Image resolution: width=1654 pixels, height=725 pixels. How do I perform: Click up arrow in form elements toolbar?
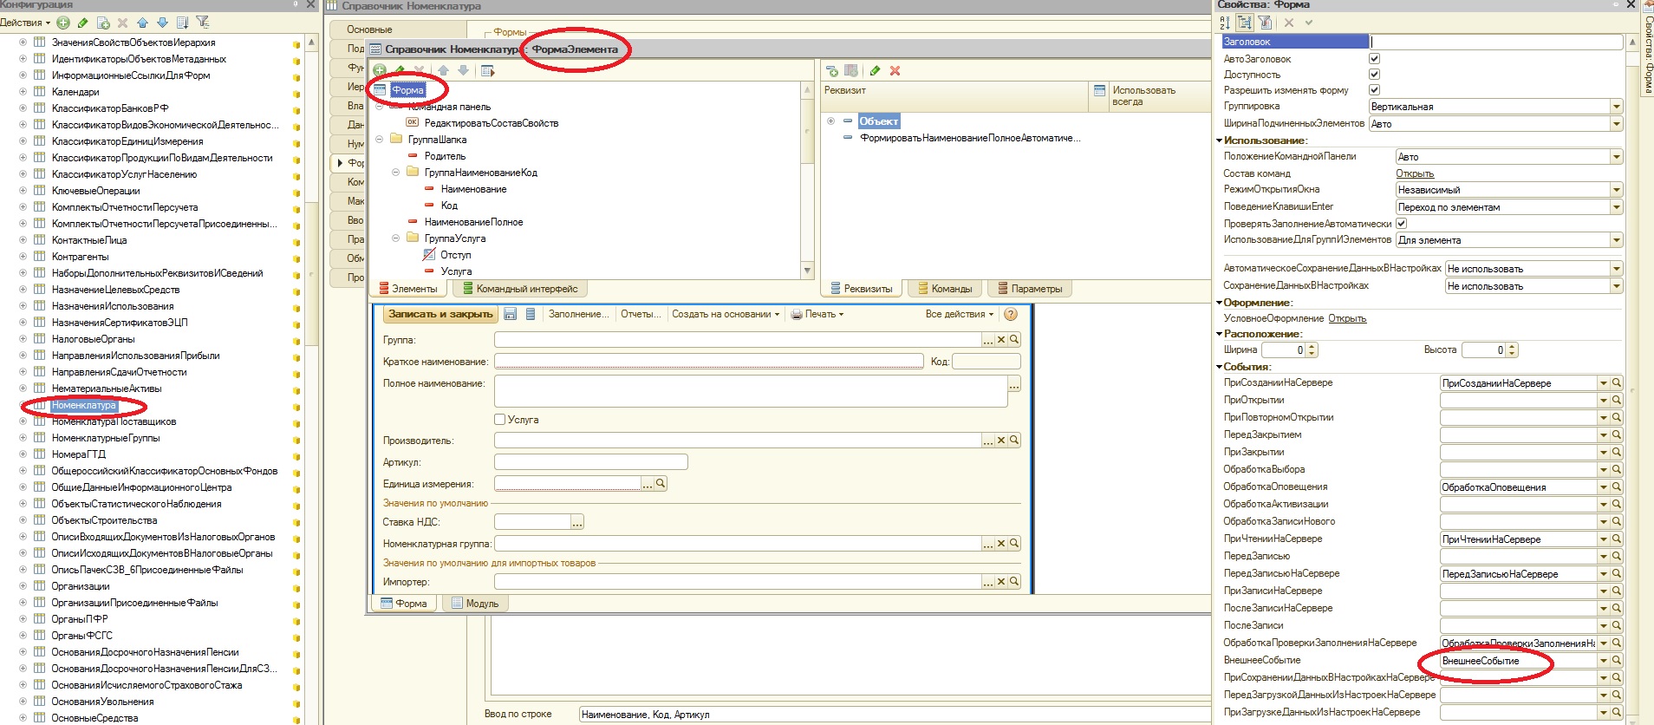click(443, 70)
